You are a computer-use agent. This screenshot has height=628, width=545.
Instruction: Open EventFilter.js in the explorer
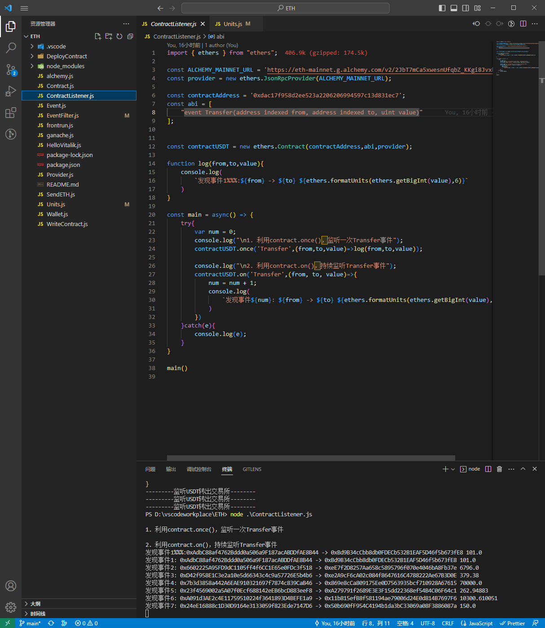click(79, 115)
